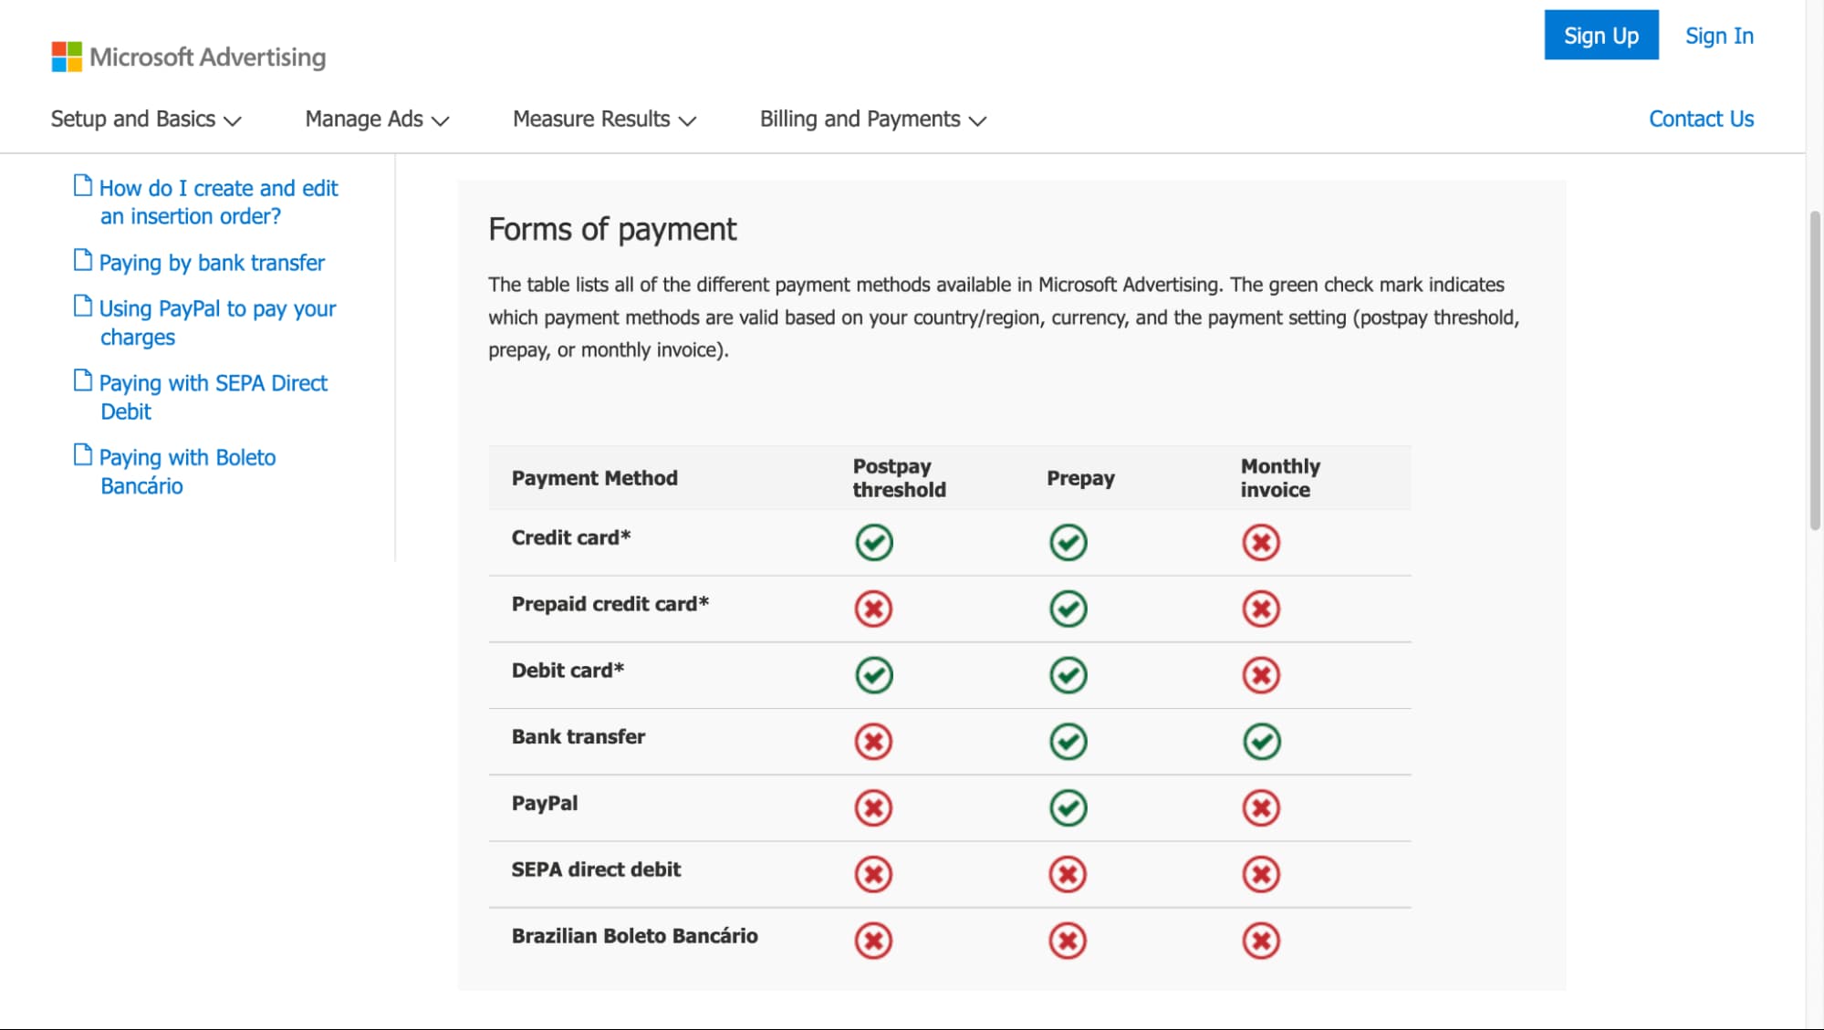The image size is (1824, 1030).
Task: Click the green check for Credit card Postpay threshold
Action: point(874,543)
